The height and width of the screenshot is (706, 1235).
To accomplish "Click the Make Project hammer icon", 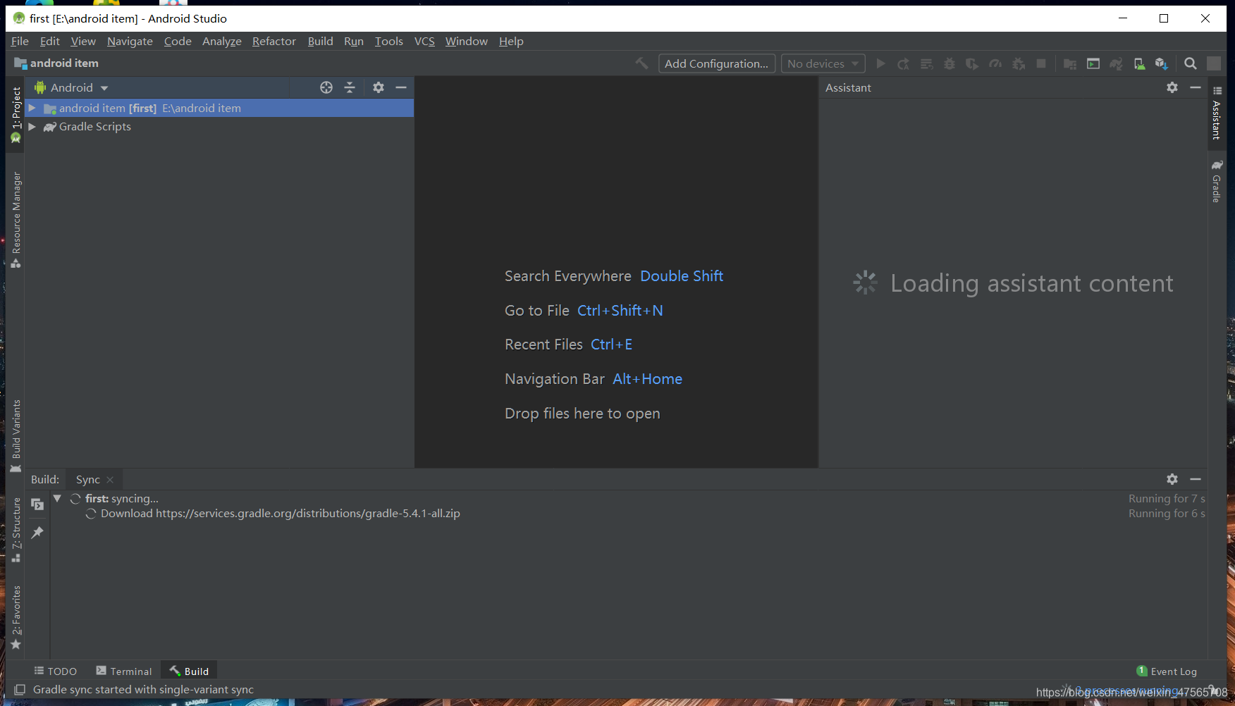I will tap(641, 63).
